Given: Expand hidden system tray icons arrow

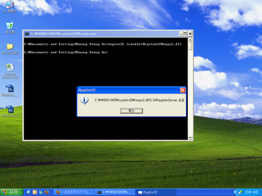Looking at the screenshot, I should coord(235,192).
